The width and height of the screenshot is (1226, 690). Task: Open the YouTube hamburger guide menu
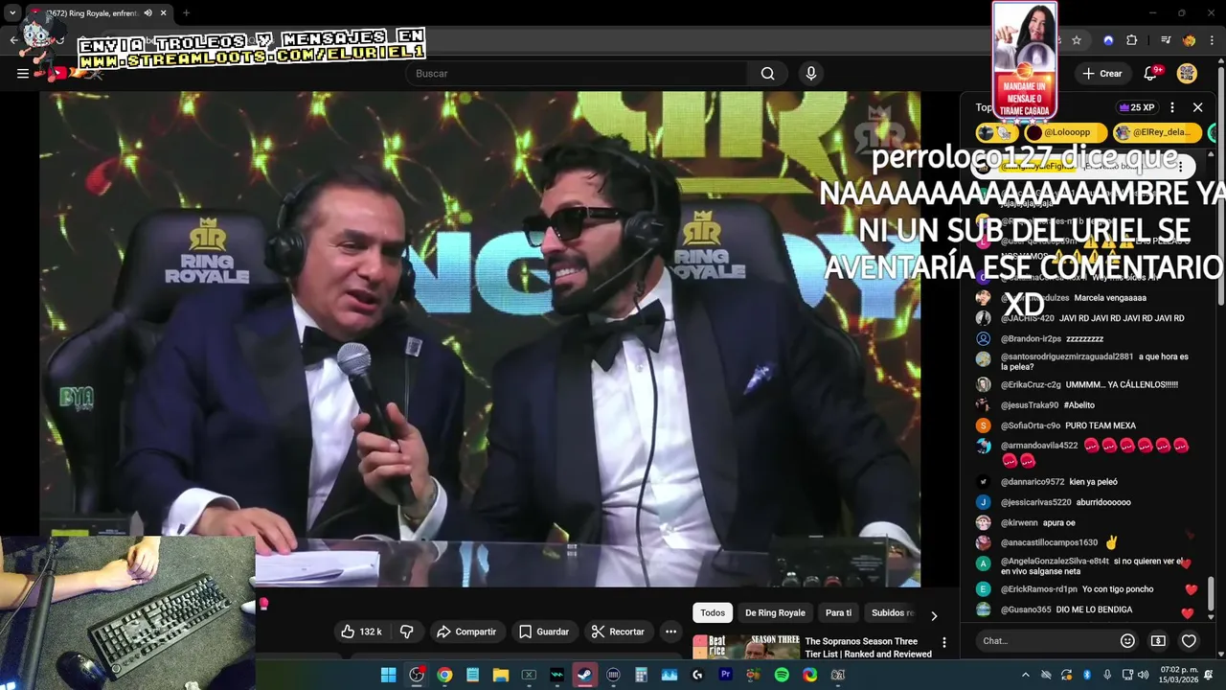point(22,74)
